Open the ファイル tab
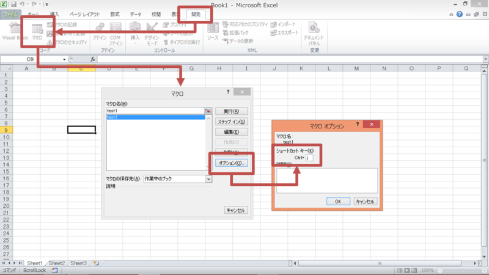489x275 pixels. coord(10,14)
